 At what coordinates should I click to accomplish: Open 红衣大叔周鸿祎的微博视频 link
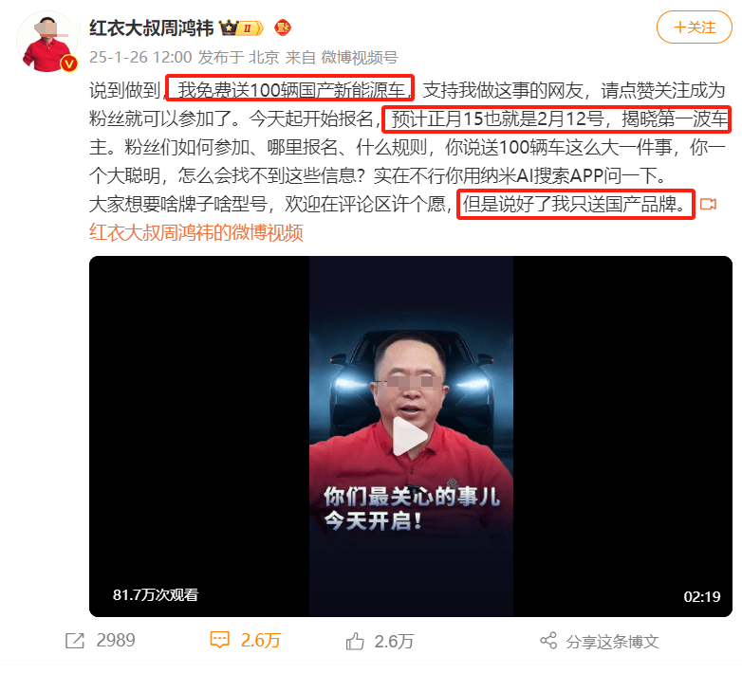[195, 232]
